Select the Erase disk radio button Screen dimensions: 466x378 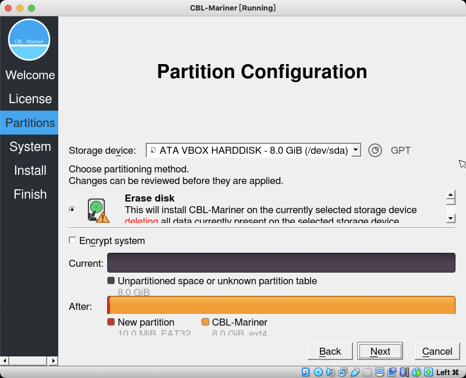72,210
